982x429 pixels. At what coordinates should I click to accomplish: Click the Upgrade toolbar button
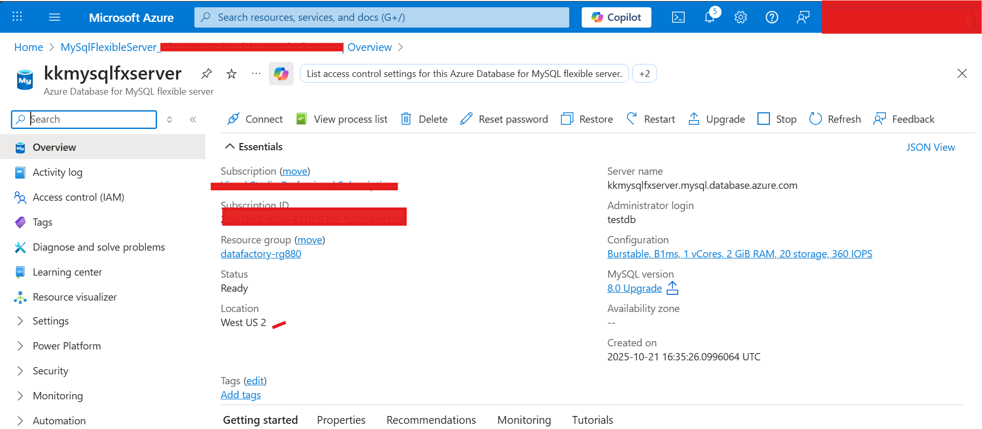coord(716,119)
